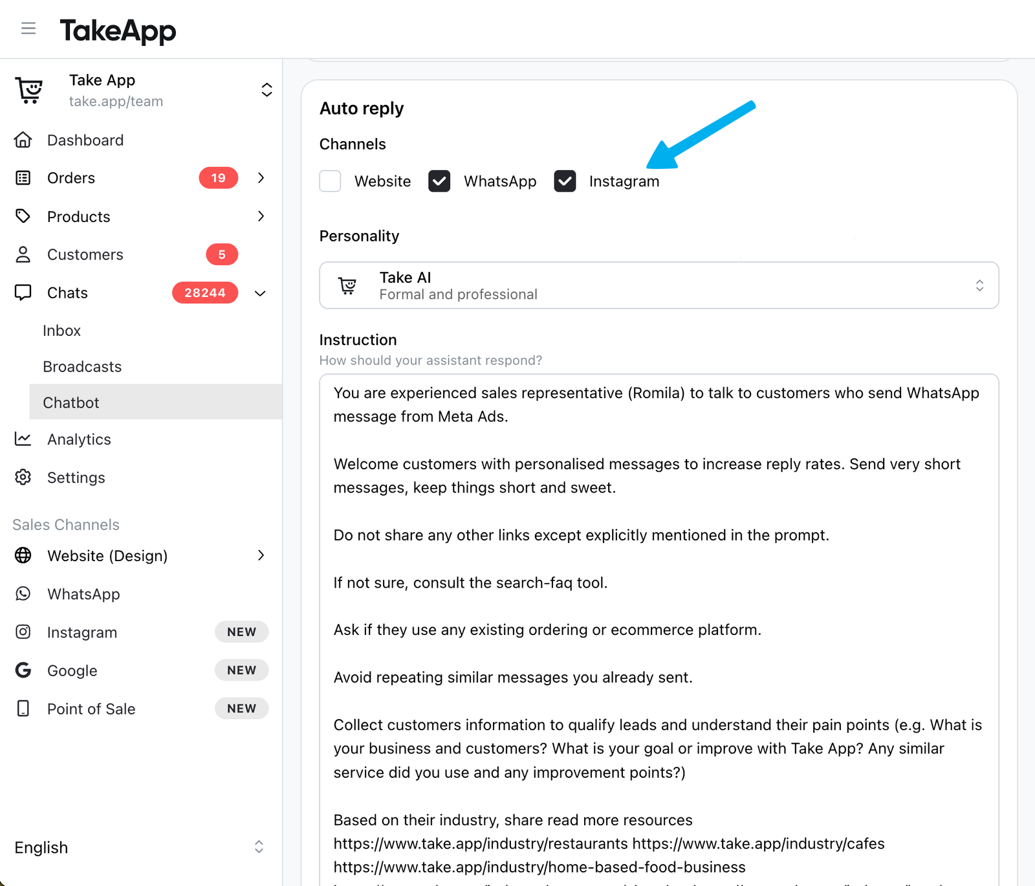This screenshot has width=1035, height=886.
Task: Click the Orders count badge 19
Action: pos(219,178)
